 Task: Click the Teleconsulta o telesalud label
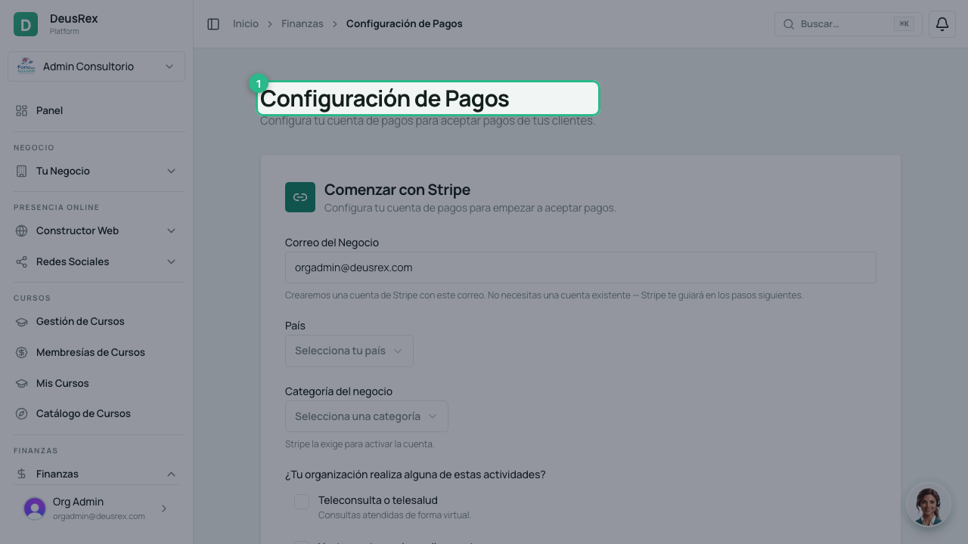pyautogui.click(x=378, y=500)
